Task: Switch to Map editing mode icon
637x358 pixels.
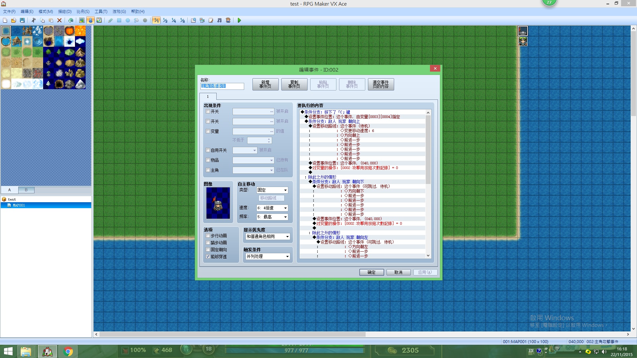Action: pyautogui.click(x=82, y=21)
